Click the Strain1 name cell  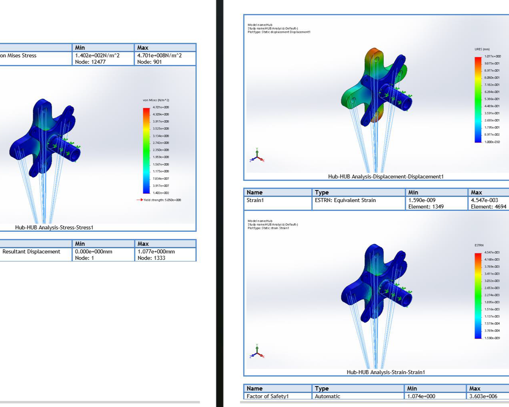click(255, 200)
